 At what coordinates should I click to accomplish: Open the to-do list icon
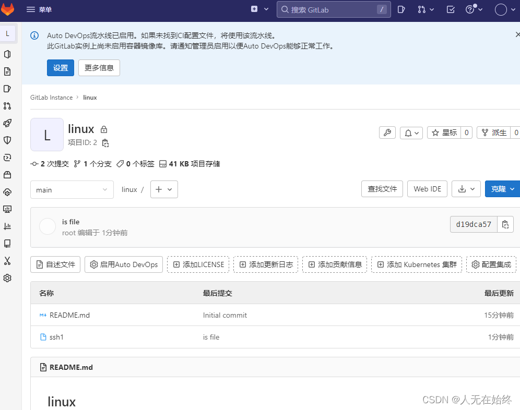(x=451, y=9)
